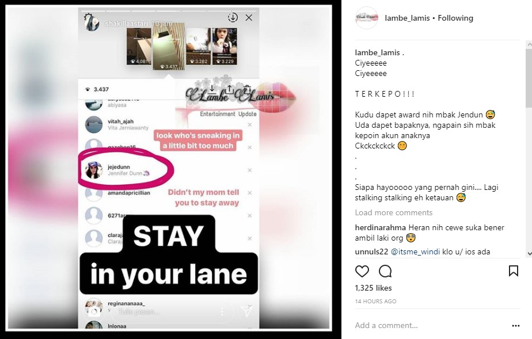Open comments via the speech bubble icon
The image size is (532, 339).
point(385,271)
